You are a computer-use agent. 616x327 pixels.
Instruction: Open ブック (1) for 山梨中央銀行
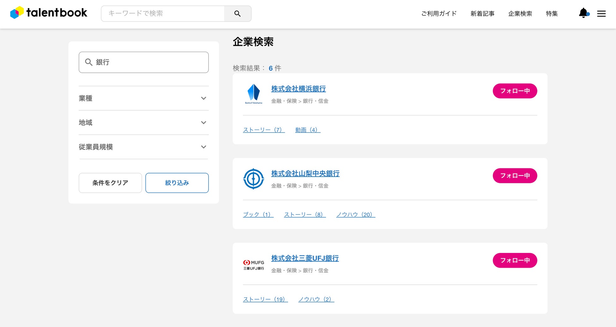(x=258, y=215)
